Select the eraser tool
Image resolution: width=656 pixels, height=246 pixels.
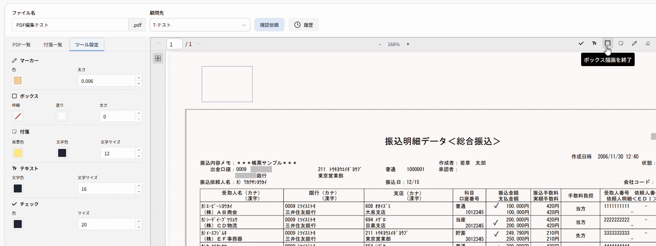(648, 44)
